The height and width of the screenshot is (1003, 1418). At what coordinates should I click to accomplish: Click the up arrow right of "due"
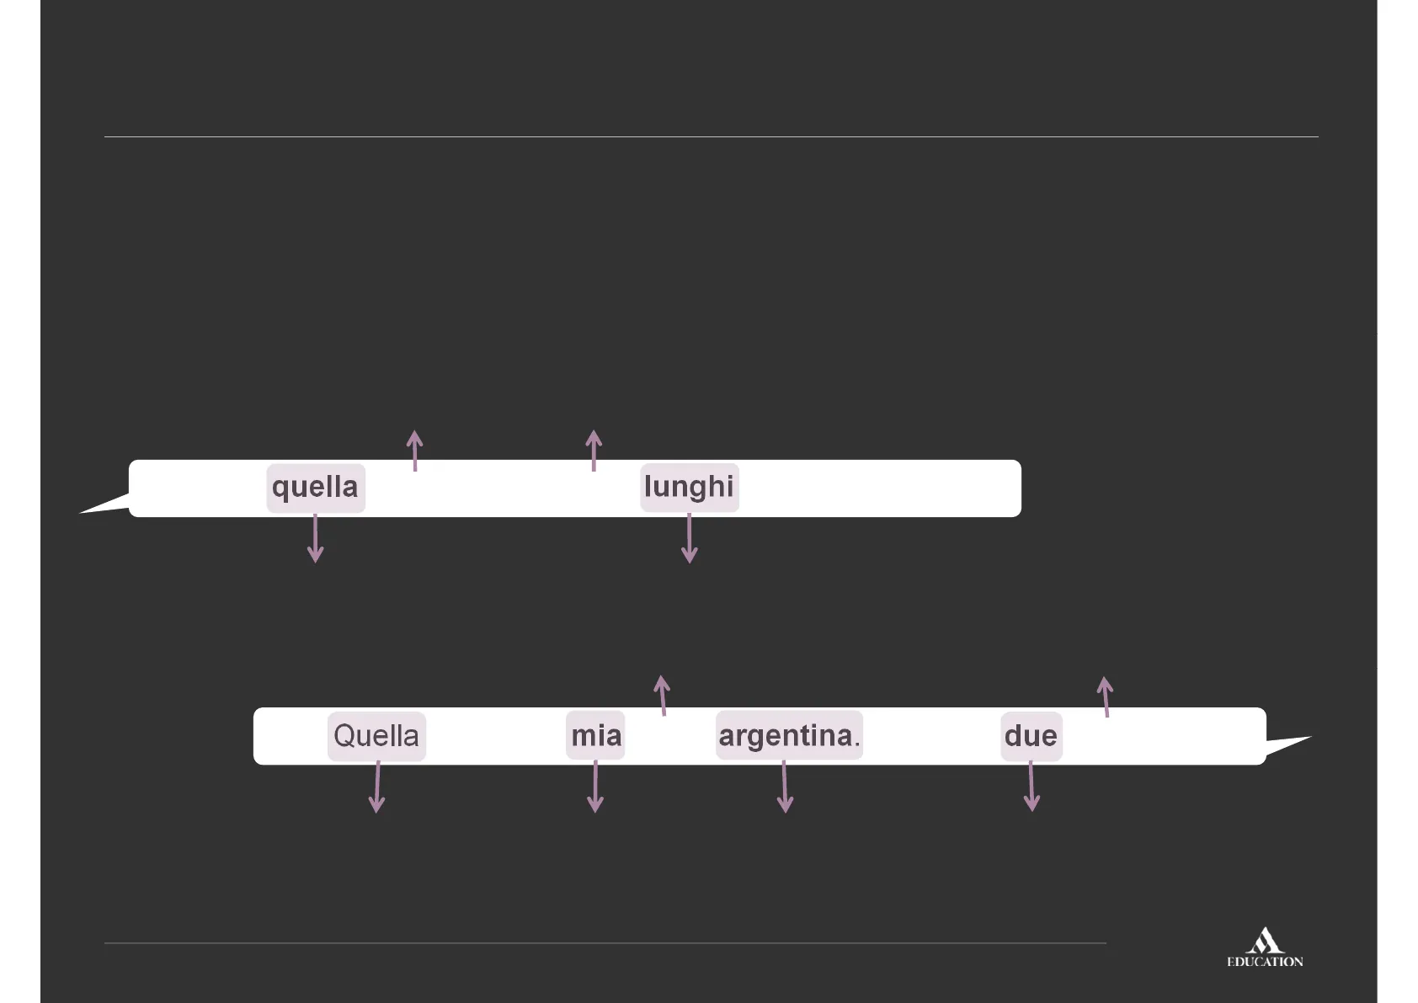(x=1106, y=696)
